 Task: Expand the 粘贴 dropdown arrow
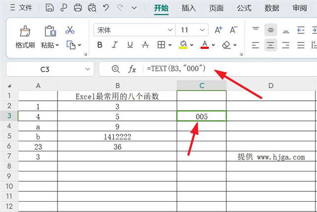pyautogui.click(x=57, y=45)
